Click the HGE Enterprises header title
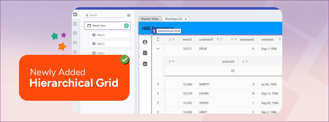This screenshot has height=122, width=329. pyautogui.click(x=158, y=28)
